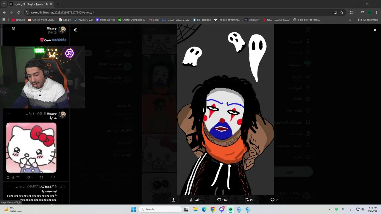Open Misery name on the شكراً reply
The width and height of the screenshot is (381, 214).
[51, 114]
